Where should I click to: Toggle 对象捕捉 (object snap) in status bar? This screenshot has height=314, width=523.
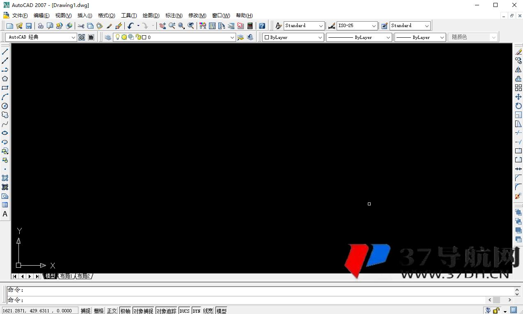pyautogui.click(x=143, y=311)
